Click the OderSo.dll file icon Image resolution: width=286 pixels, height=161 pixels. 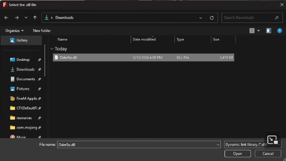56,57
